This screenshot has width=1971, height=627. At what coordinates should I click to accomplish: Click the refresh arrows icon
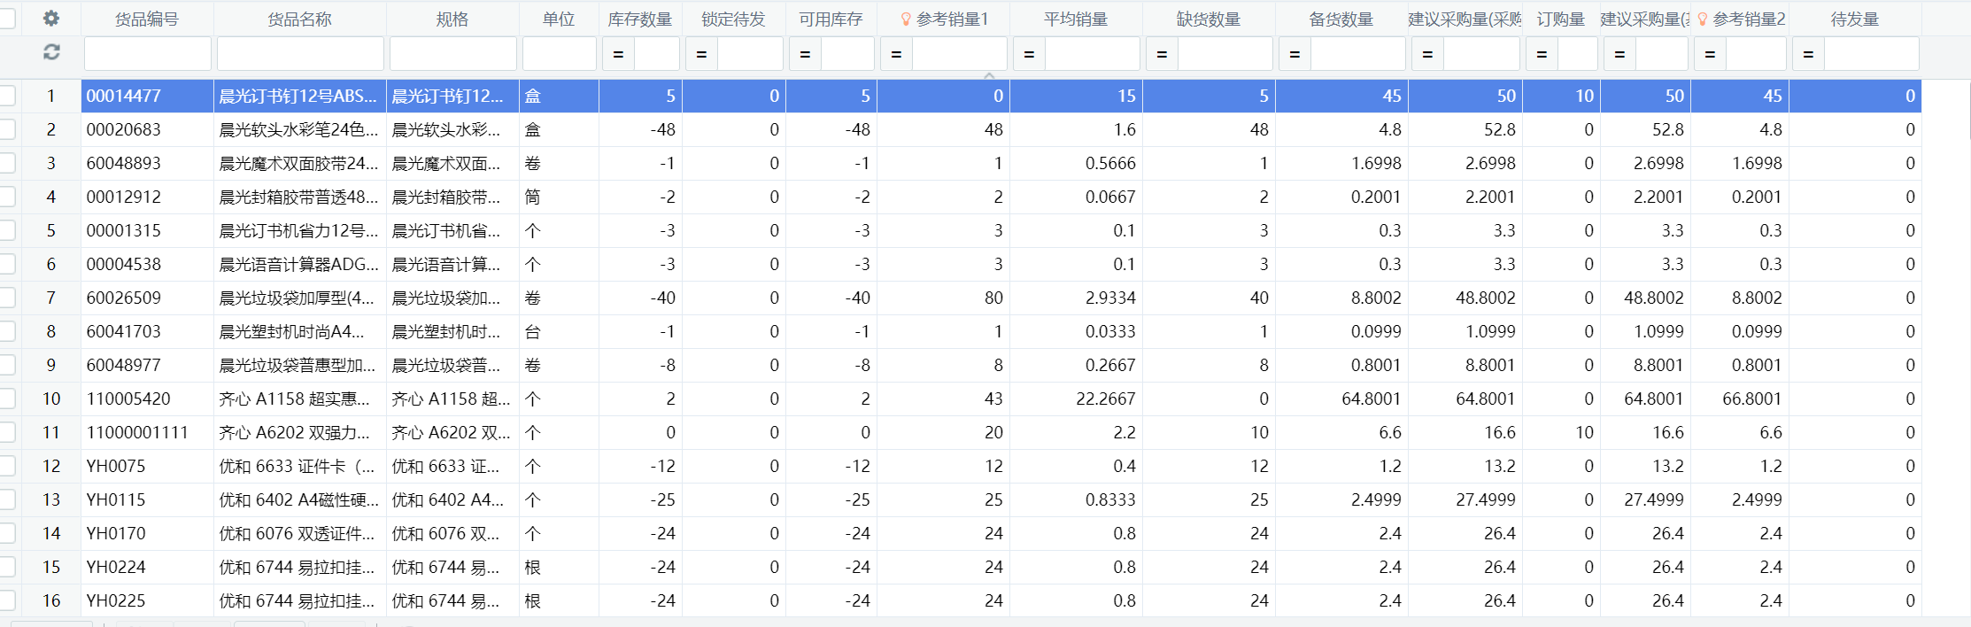(51, 53)
